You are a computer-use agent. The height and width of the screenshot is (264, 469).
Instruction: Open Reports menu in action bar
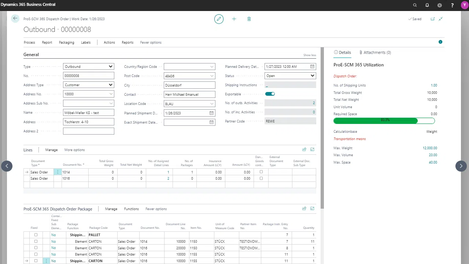[128, 43]
